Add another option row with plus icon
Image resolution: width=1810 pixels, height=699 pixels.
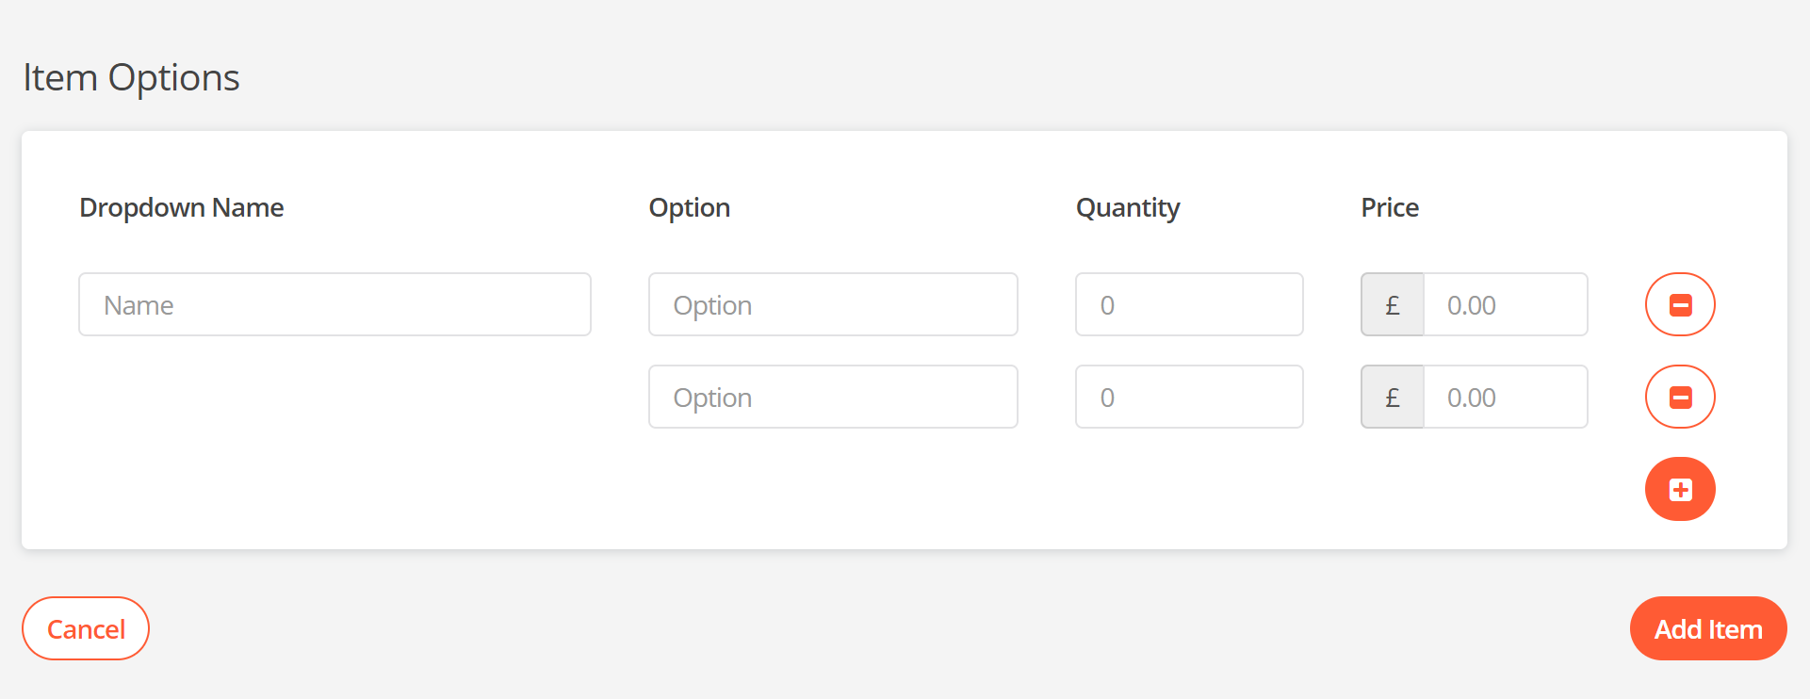pos(1679,489)
